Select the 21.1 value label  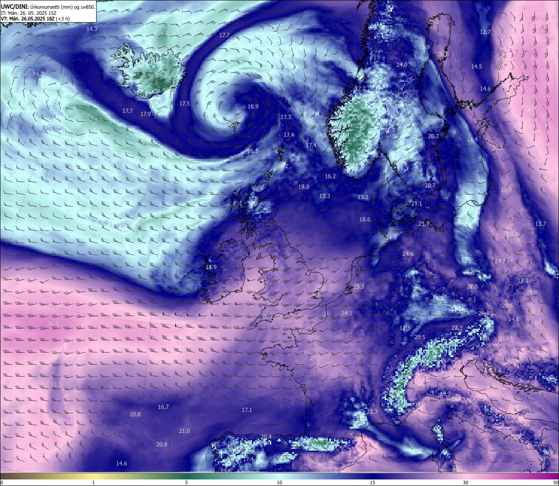(417, 204)
